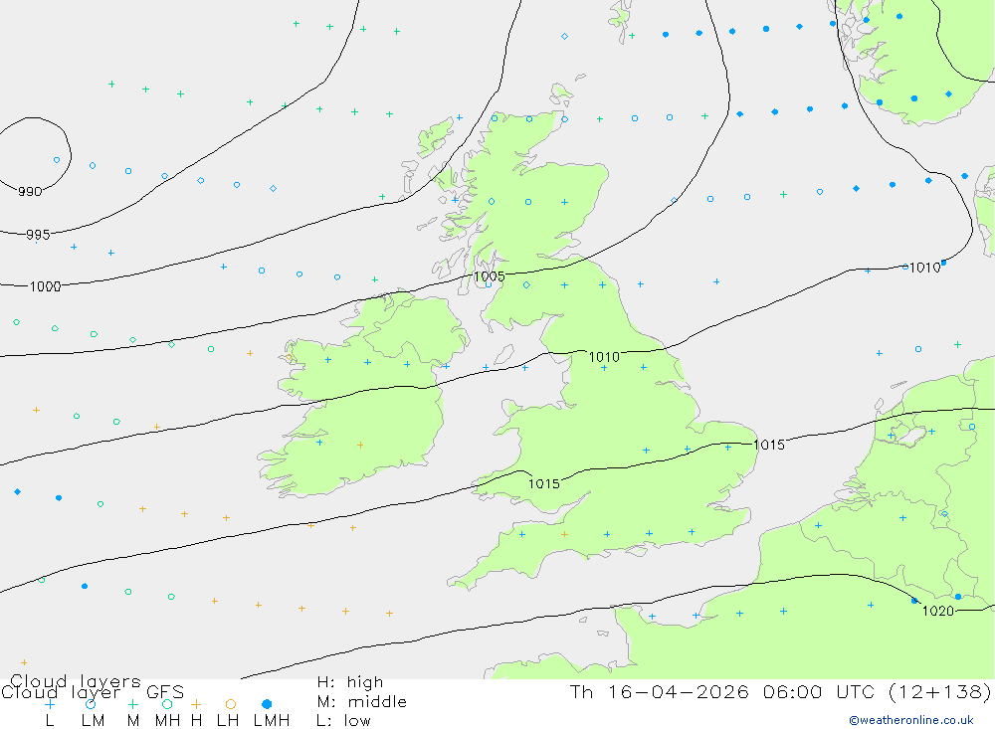Viewport: 995px width, 729px height.
Task: Click the 1015 label near East Anglia
Action: click(x=769, y=445)
